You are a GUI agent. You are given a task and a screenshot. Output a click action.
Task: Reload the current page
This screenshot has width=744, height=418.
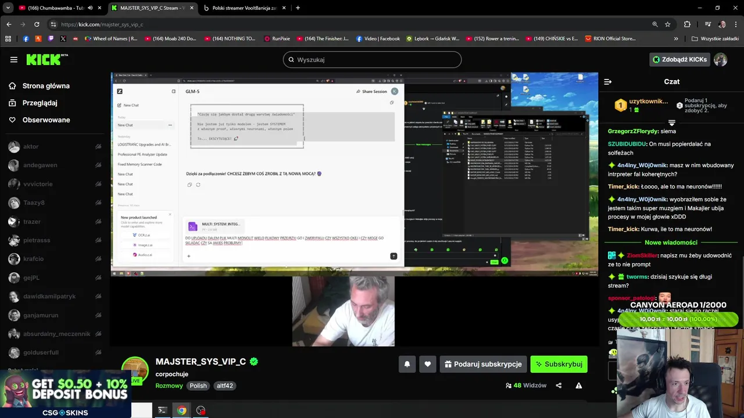point(37,24)
